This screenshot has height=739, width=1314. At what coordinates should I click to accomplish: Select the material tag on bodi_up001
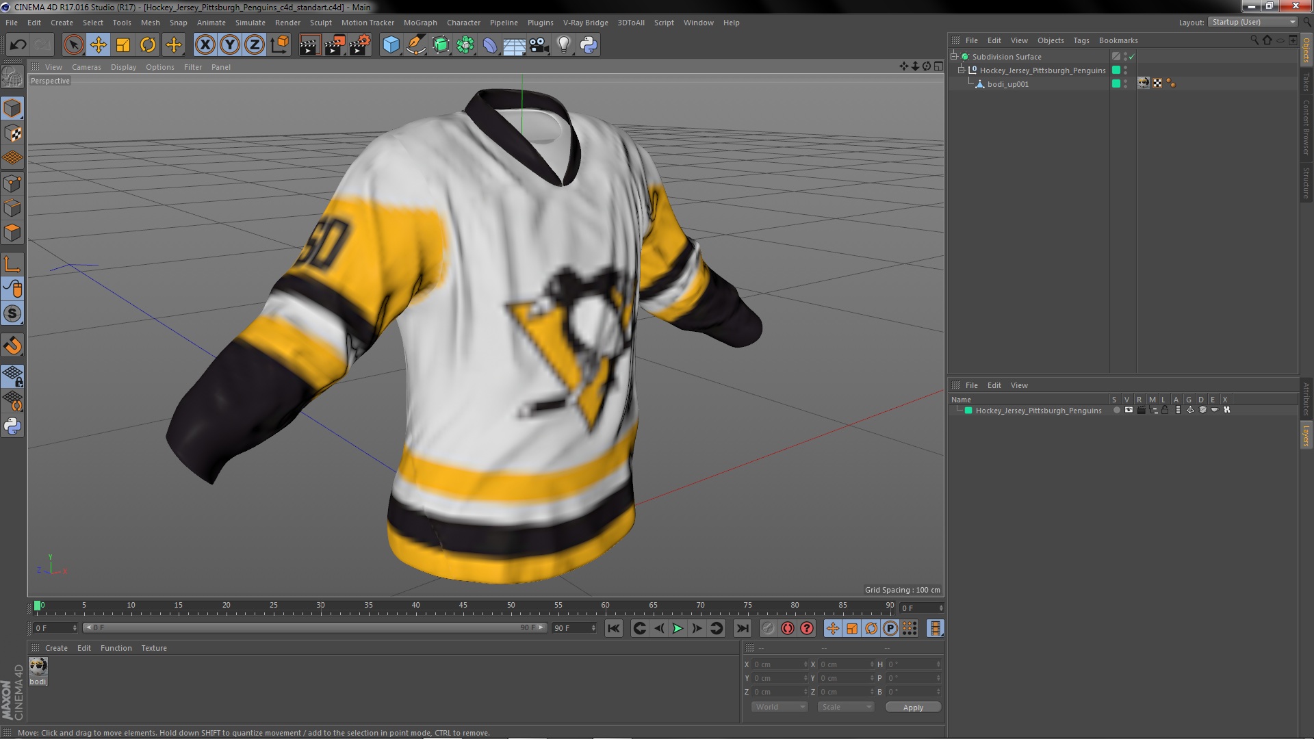pyautogui.click(x=1144, y=83)
